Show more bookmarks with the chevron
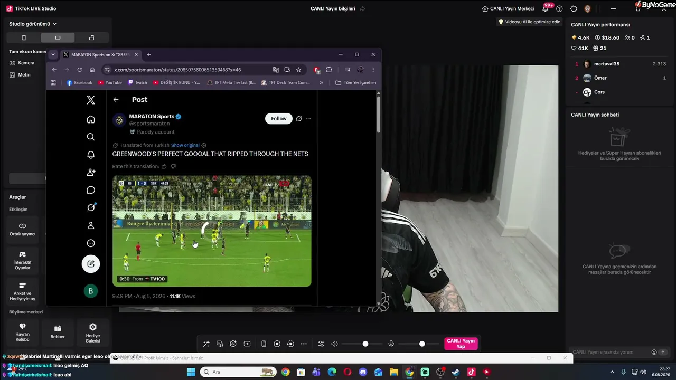 click(321, 82)
